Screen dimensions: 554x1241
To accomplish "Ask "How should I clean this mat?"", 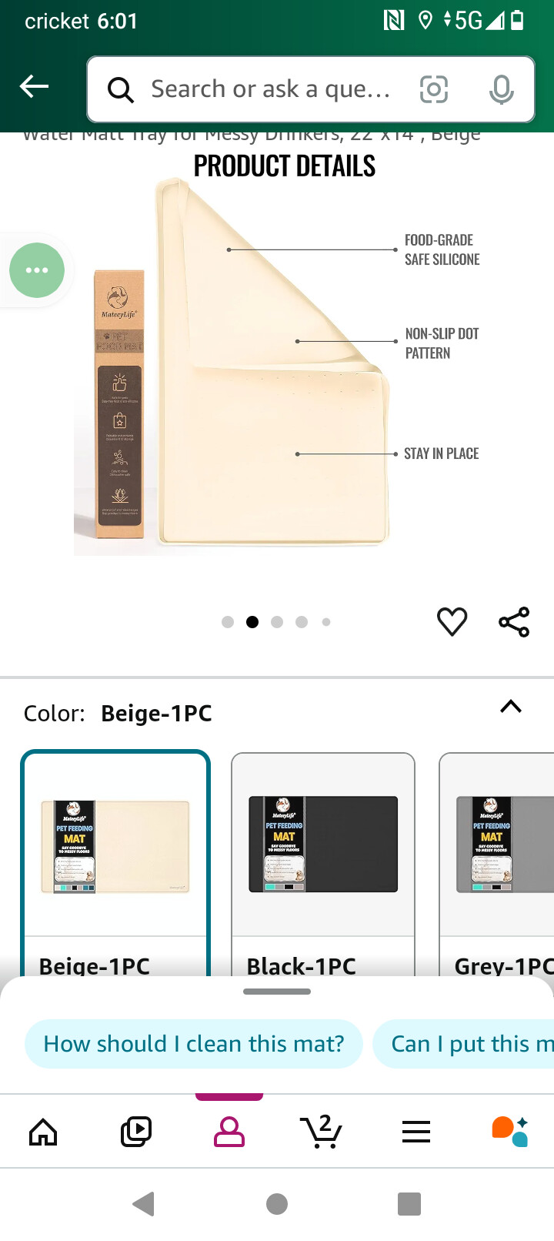I will 194,1044.
